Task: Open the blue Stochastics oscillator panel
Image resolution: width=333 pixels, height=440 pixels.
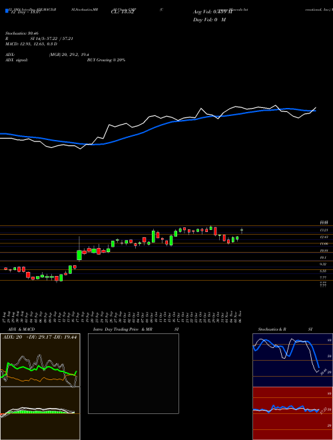Action: tap(292, 360)
